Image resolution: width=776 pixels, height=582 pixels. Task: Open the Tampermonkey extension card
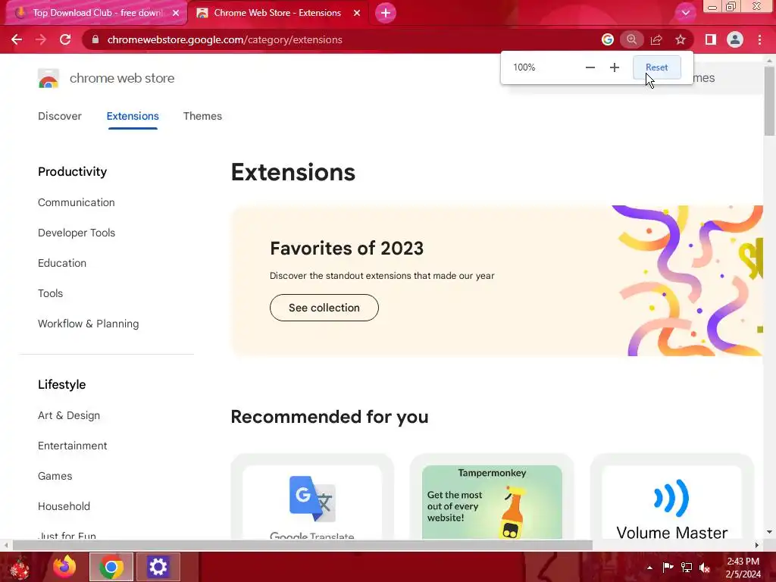click(x=492, y=497)
